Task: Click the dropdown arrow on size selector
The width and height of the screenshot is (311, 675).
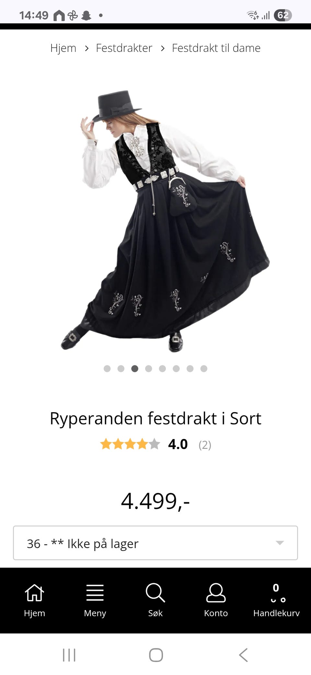Action: click(280, 543)
